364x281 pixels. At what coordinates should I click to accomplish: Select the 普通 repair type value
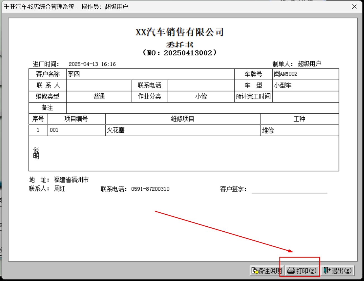point(99,97)
